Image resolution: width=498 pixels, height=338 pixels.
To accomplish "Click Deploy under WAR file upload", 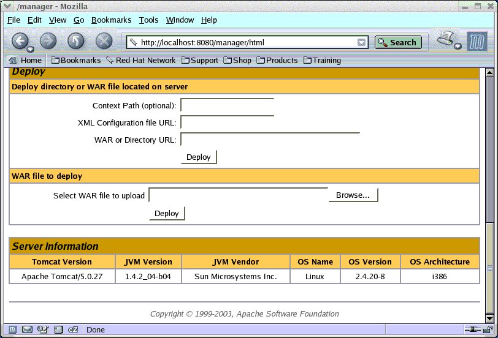I will pos(167,213).
